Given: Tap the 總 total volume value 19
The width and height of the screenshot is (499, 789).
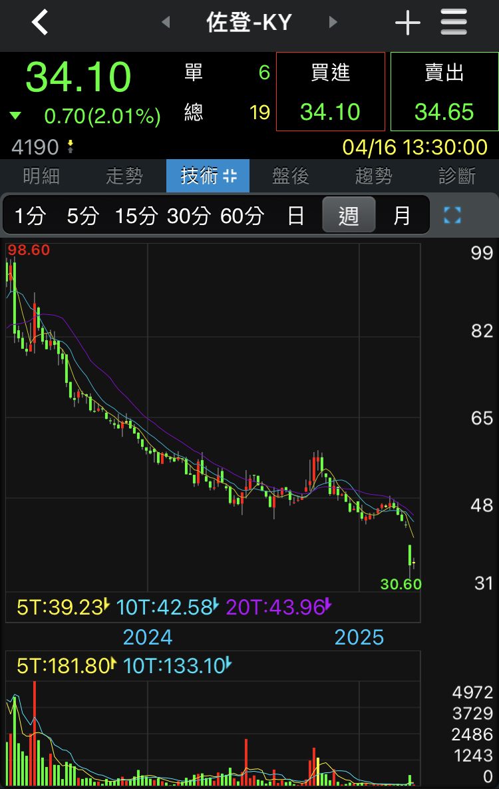Looking at the screenshot, I should pyautogui.click(x=259, y=113).
